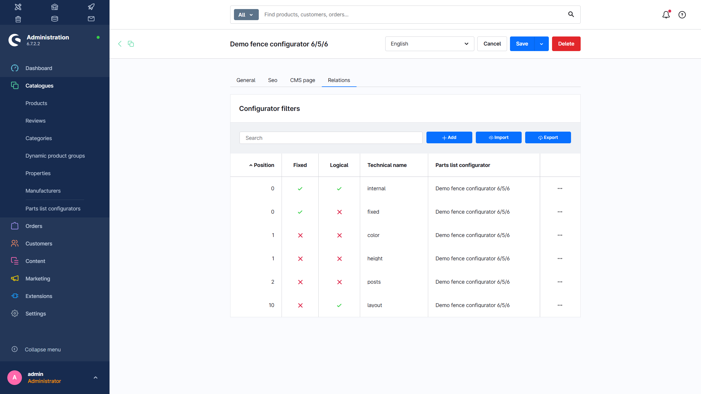
Task: Switch to the CMS page tab
Action: [x=302, y=80]
